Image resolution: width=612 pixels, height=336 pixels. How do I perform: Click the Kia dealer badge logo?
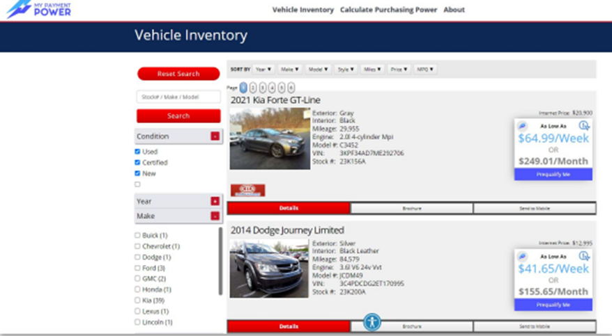pyautogui.click(x=248, y=190)
